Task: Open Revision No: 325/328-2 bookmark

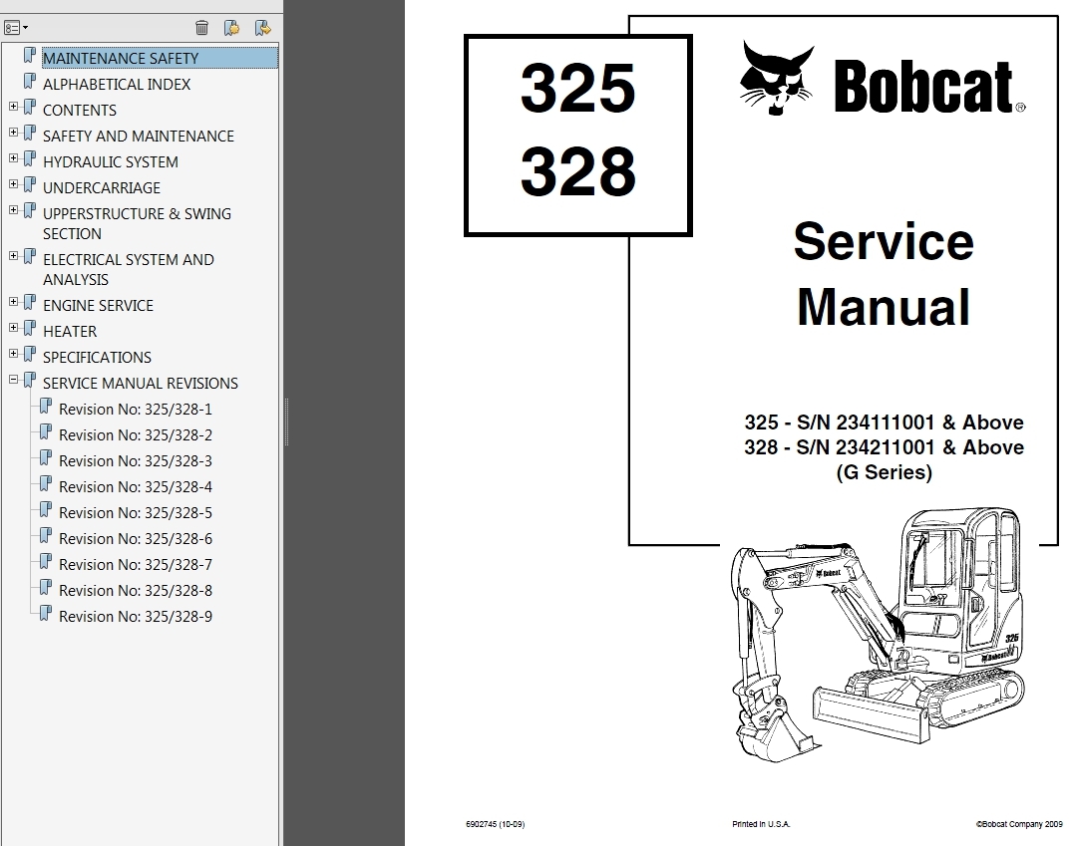Action: [x=136, y=435]
